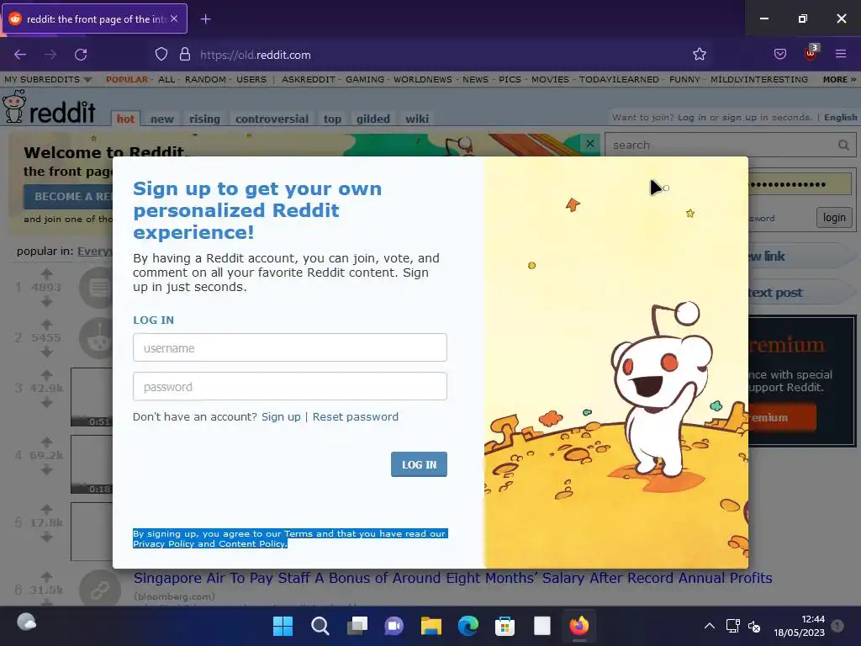Open network settings from the system tray
861x646 pixels.
pos(733,626)
